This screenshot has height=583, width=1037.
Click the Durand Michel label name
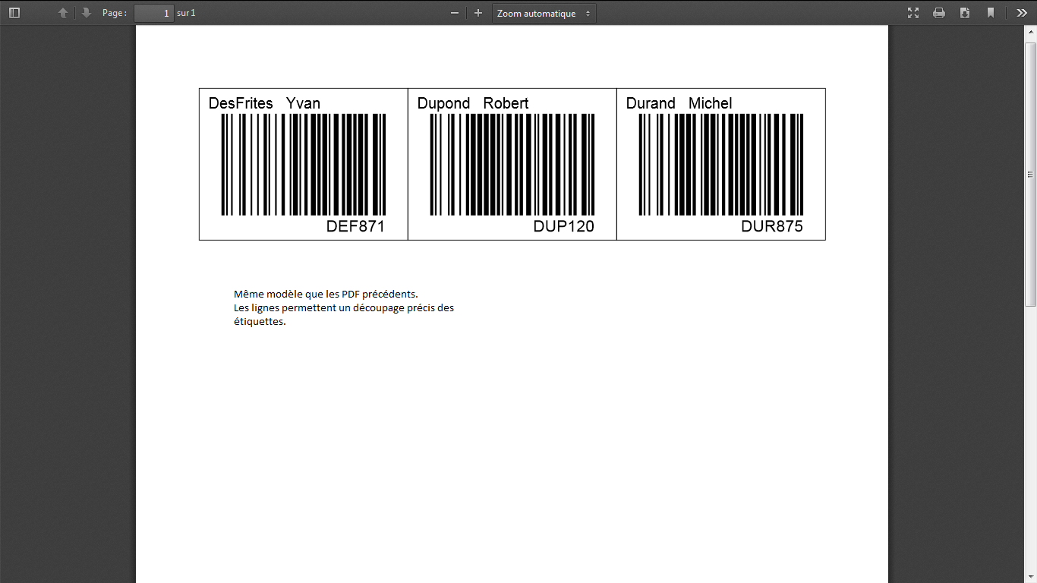pyautogui.click(x=679, y=103)
